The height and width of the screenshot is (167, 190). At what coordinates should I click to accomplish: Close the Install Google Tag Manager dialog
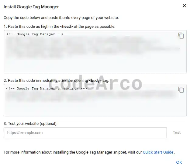click(x=184, y=5)
